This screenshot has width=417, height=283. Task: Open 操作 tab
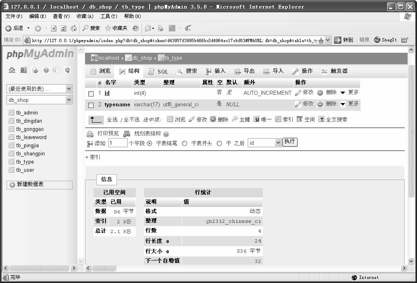point(303,71)
